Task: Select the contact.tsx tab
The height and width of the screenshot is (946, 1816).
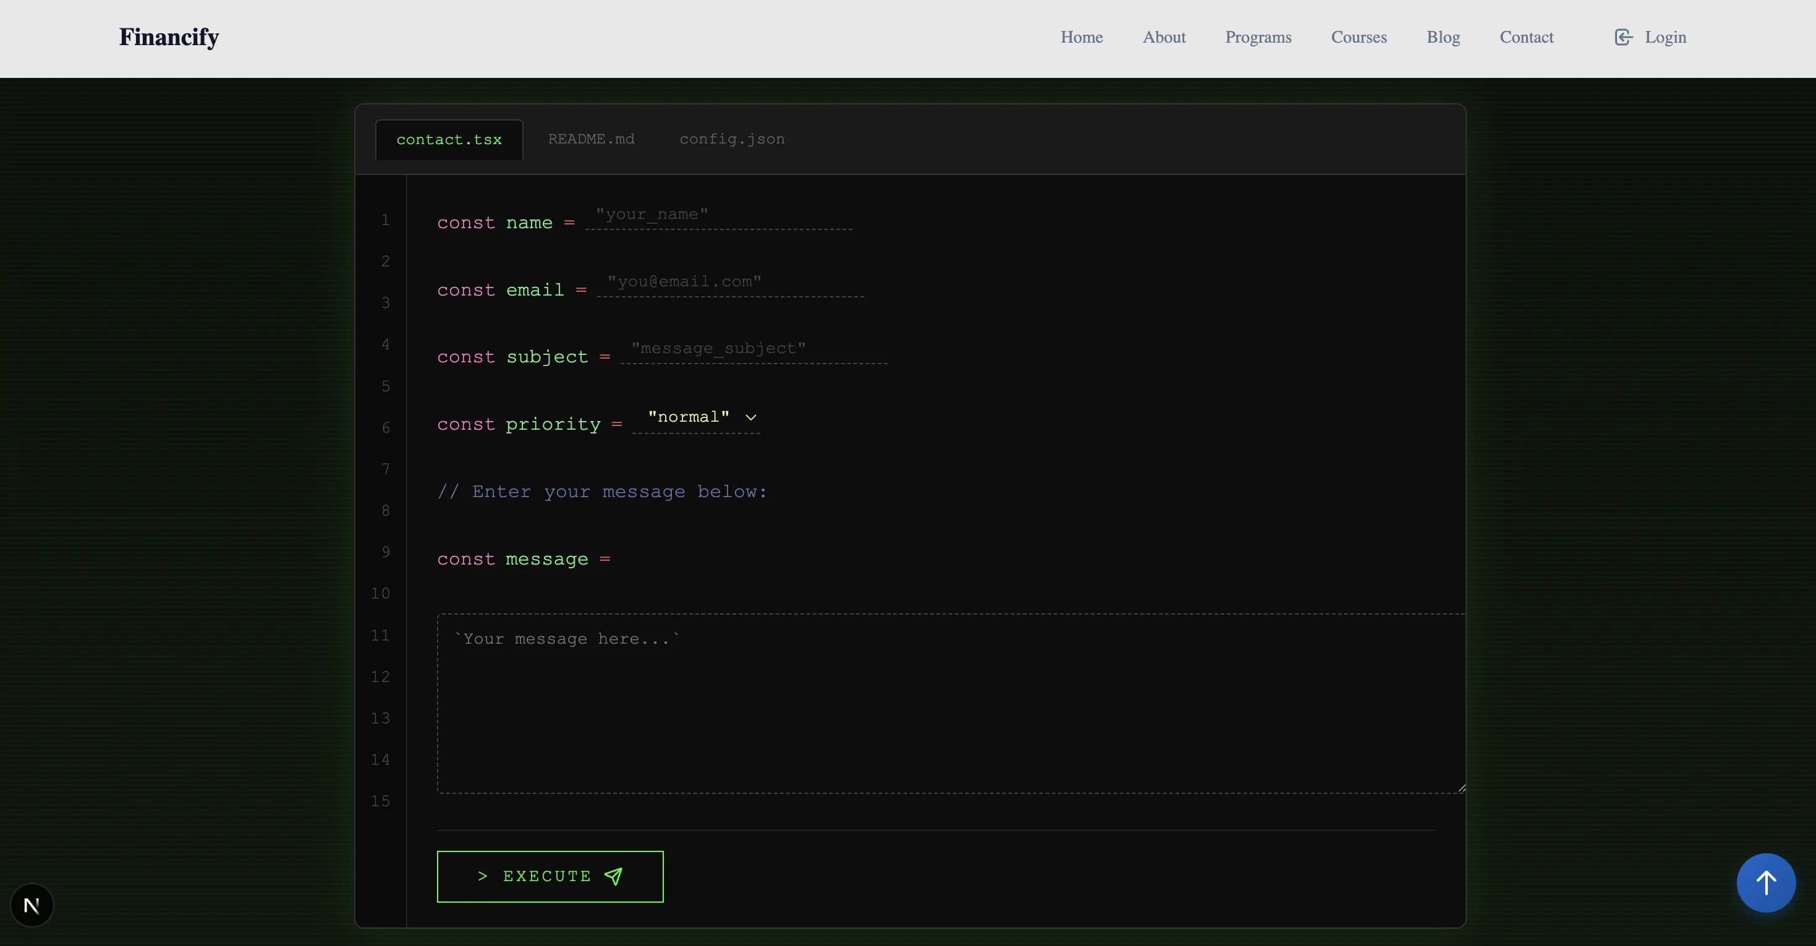Action: coord(449,140)
